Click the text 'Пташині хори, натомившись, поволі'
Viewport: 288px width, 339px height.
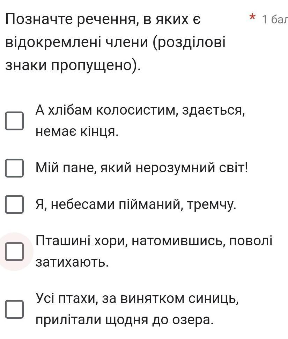(154, 241)
